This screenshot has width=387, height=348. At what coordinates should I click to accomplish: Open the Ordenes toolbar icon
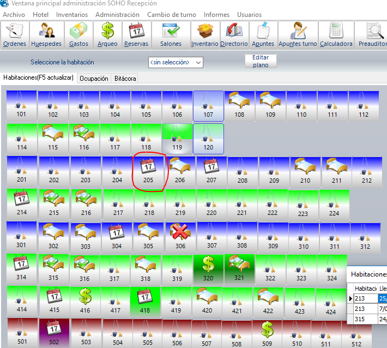pyautogui.click(x=15, y=34)
